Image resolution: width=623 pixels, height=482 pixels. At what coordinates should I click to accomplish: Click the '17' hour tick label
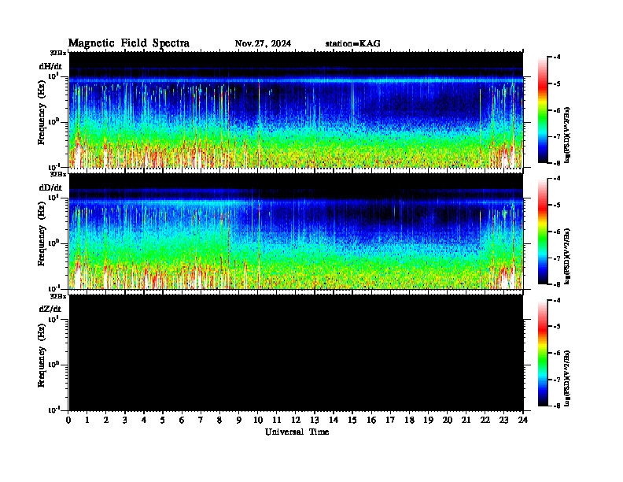point(391,421)
